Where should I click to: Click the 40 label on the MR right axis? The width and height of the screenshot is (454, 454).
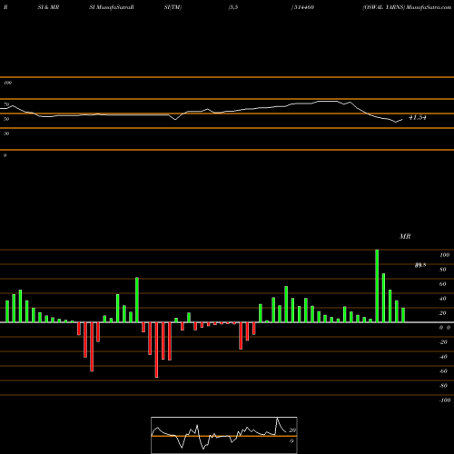point(443,299)
